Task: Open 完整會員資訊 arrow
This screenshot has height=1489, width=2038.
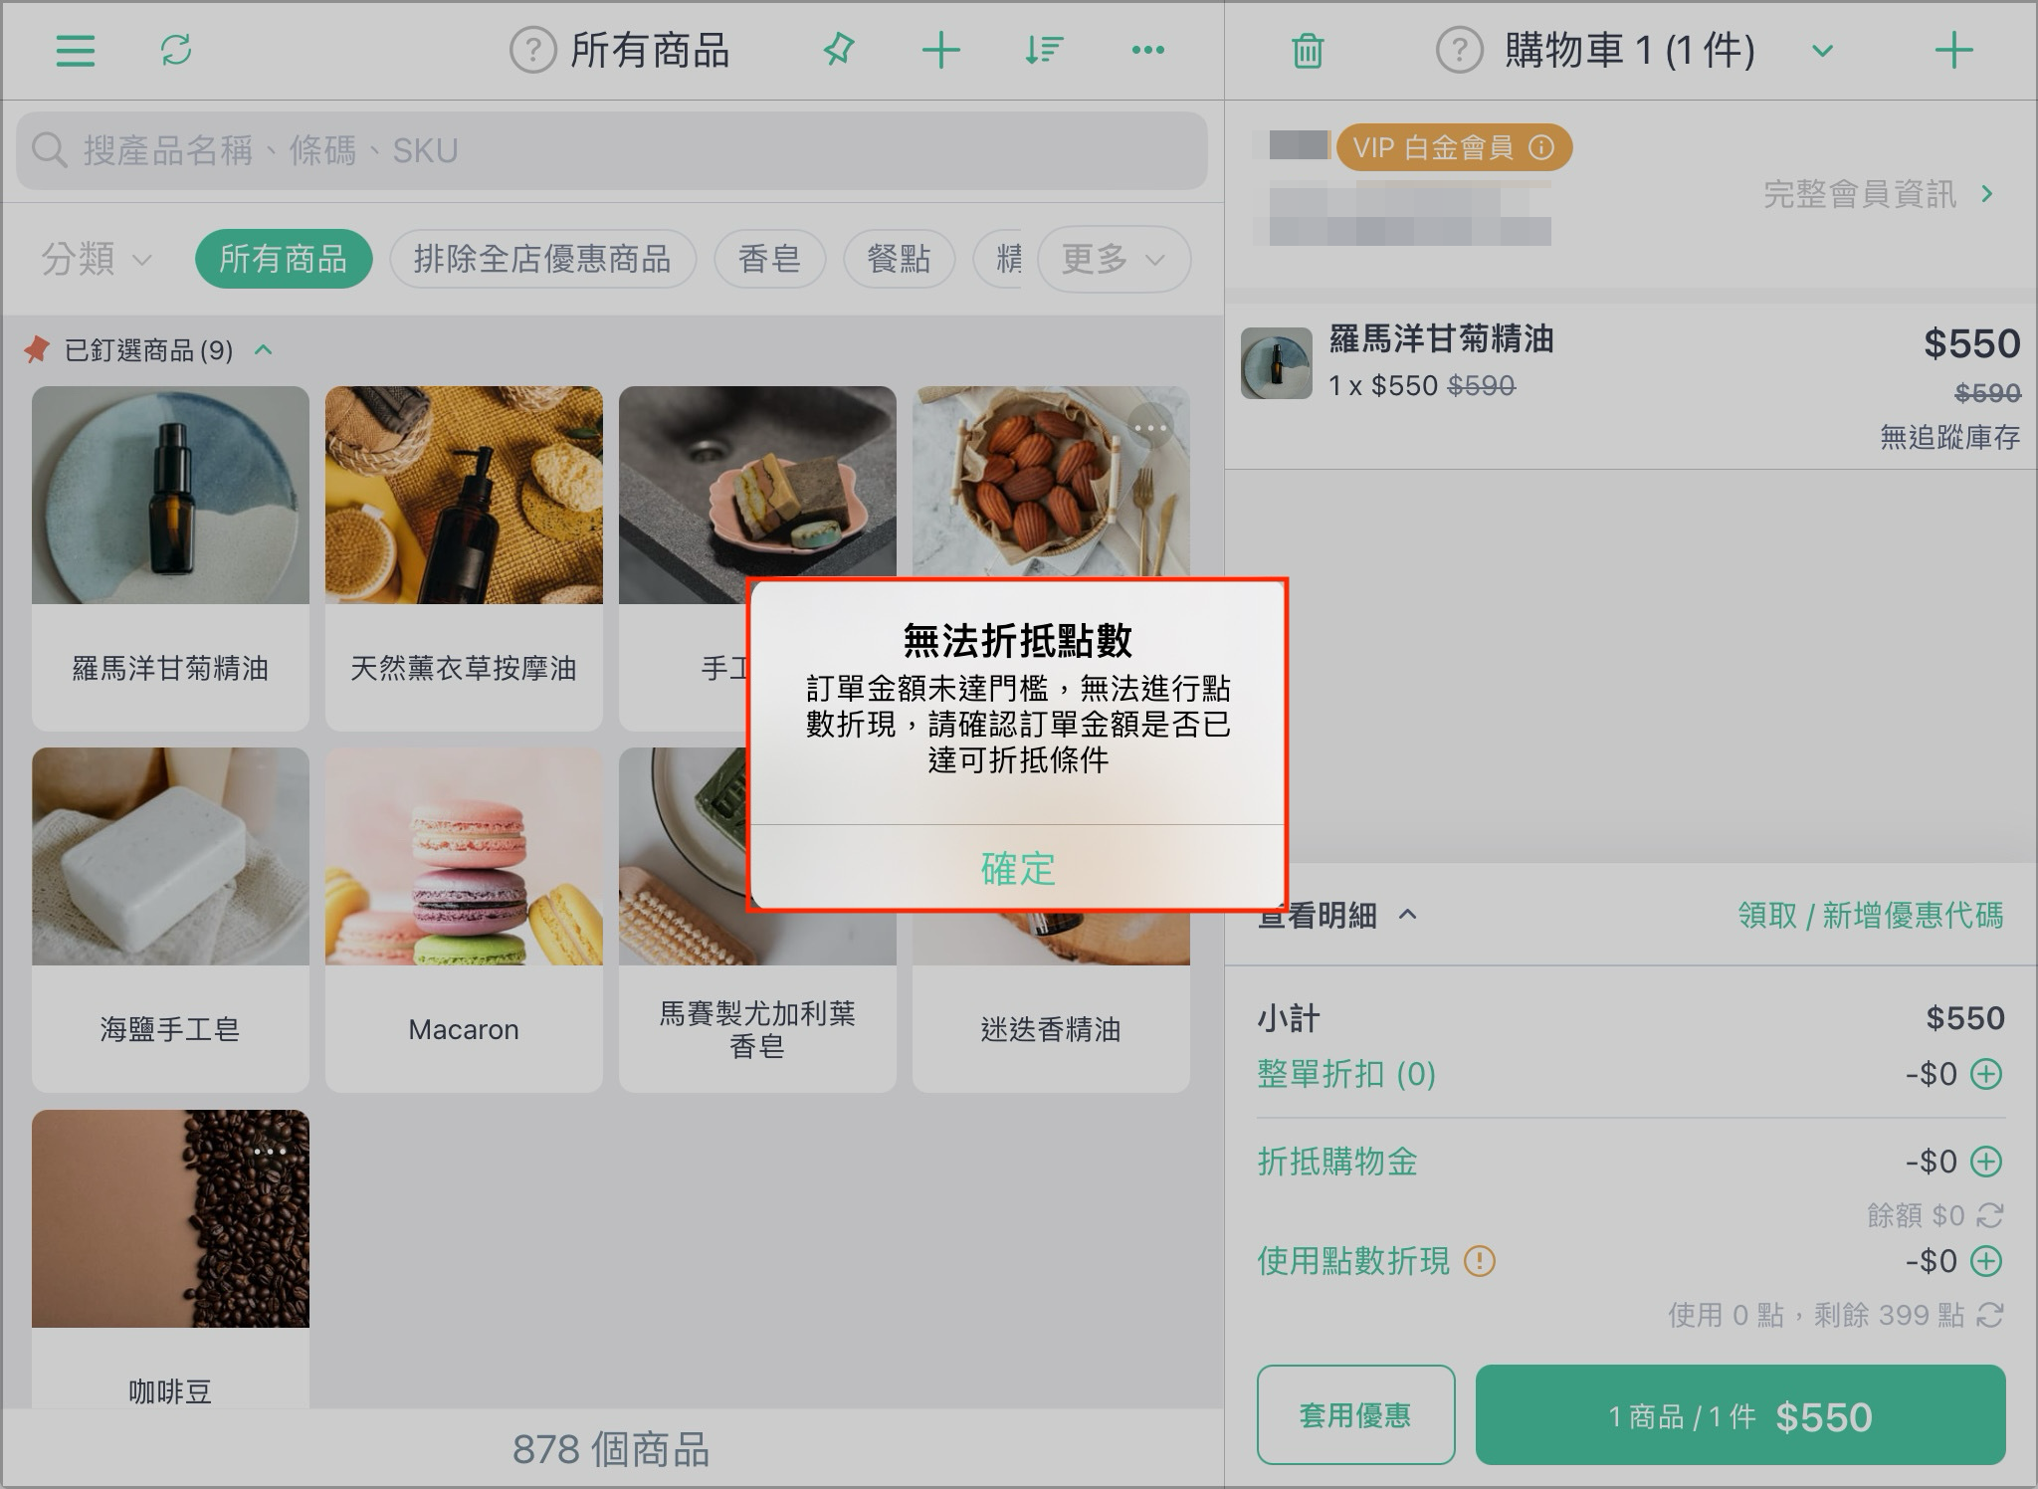Action: 1987,194
